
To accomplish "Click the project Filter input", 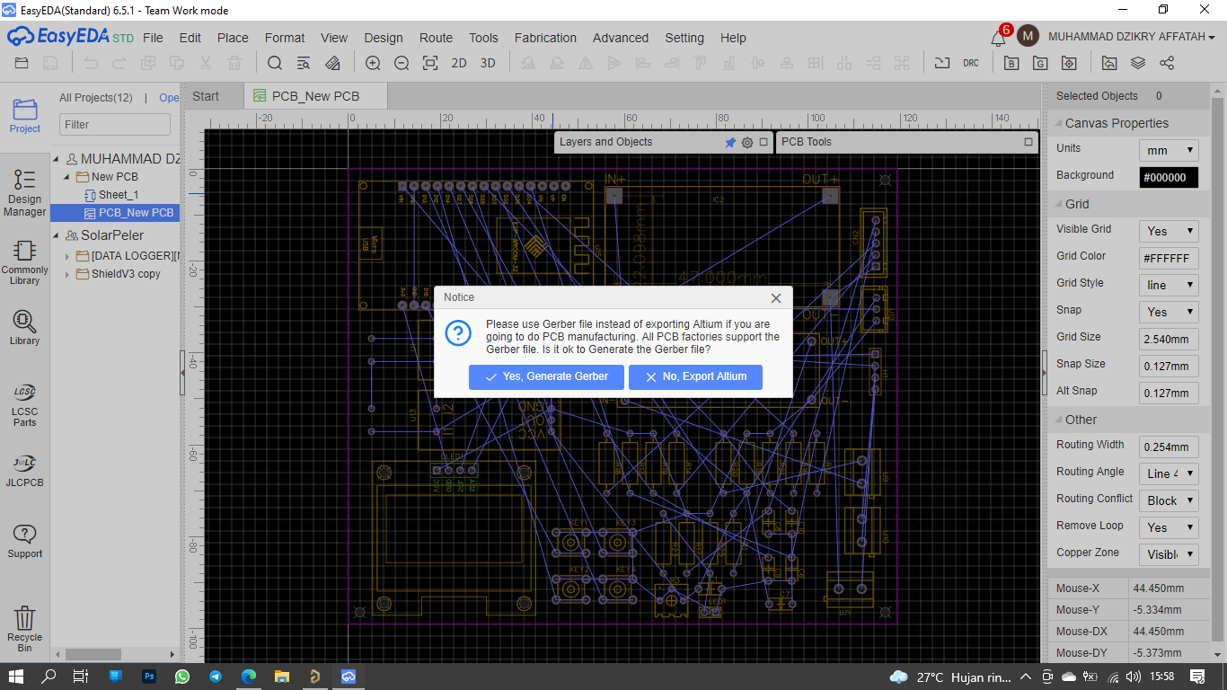I will coord(115,125).
